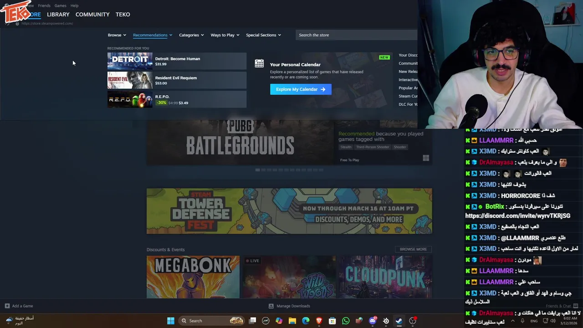This screenshot has height=328, width=583.
Task: Open Brave browser from taskbar
Action: [319, 321]
